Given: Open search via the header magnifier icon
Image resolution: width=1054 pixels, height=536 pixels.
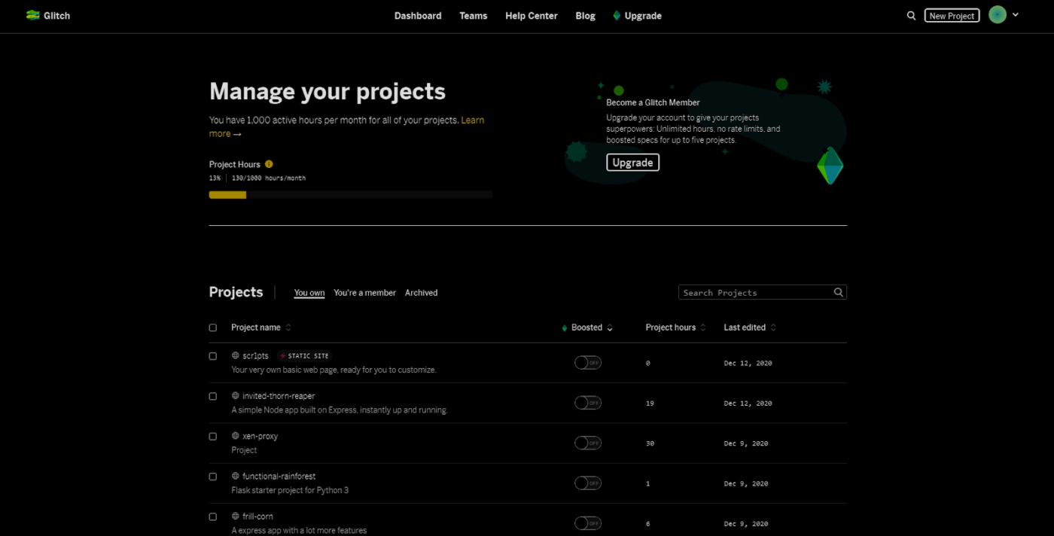Looking at the screenshot, I should click(911, 16).
